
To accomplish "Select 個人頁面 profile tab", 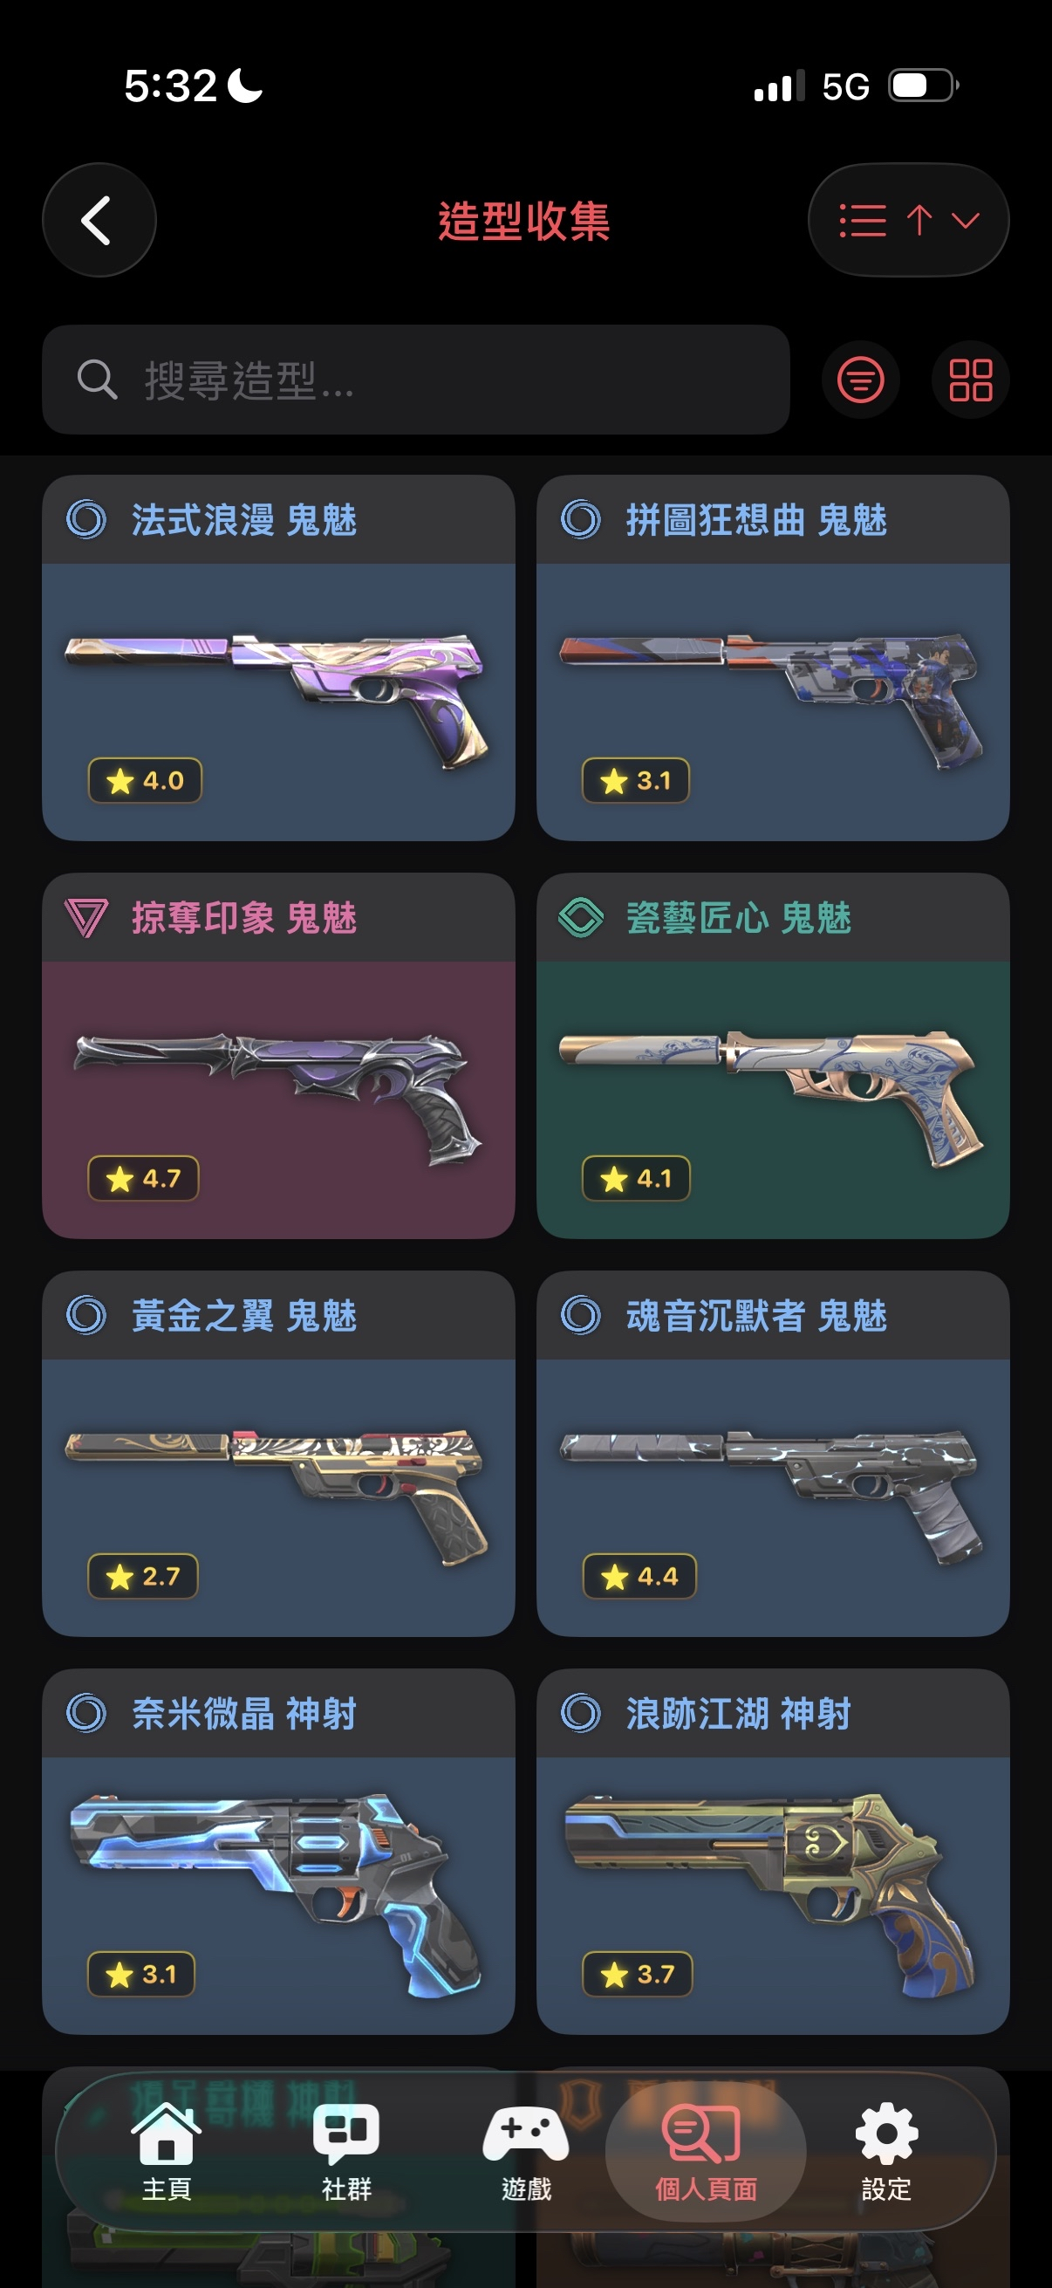I will click(x=706, y=2151).
